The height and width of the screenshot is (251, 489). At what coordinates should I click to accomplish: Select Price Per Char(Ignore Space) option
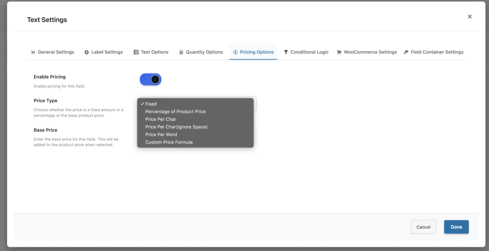[176, 127]
